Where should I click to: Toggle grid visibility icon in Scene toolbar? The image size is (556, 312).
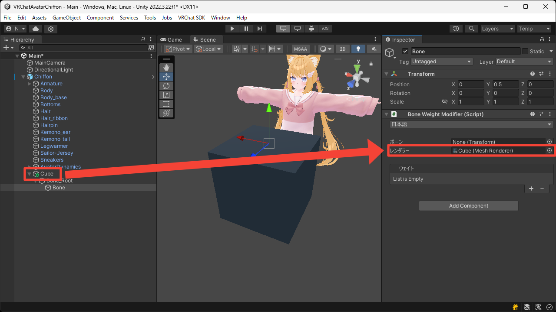click(x=237, y=49)
